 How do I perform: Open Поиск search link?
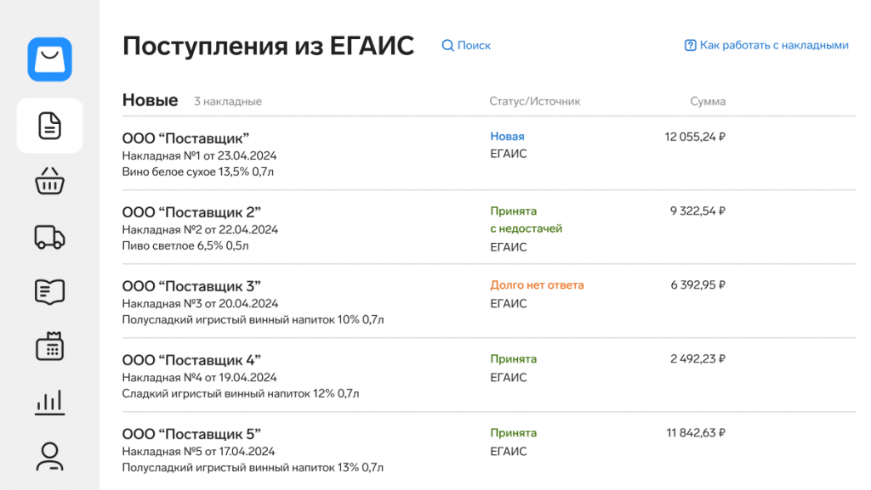tap(466, 46)
